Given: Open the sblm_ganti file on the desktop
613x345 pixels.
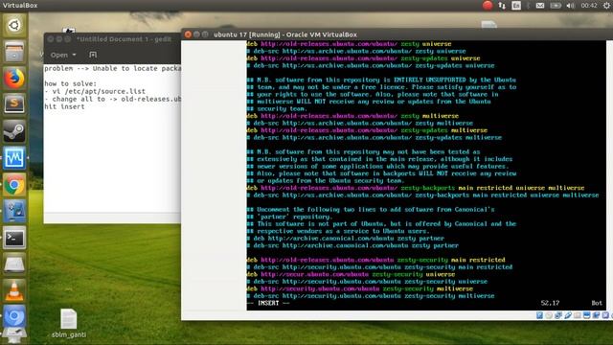Looking at the screenshot, I should click(69, 323).
